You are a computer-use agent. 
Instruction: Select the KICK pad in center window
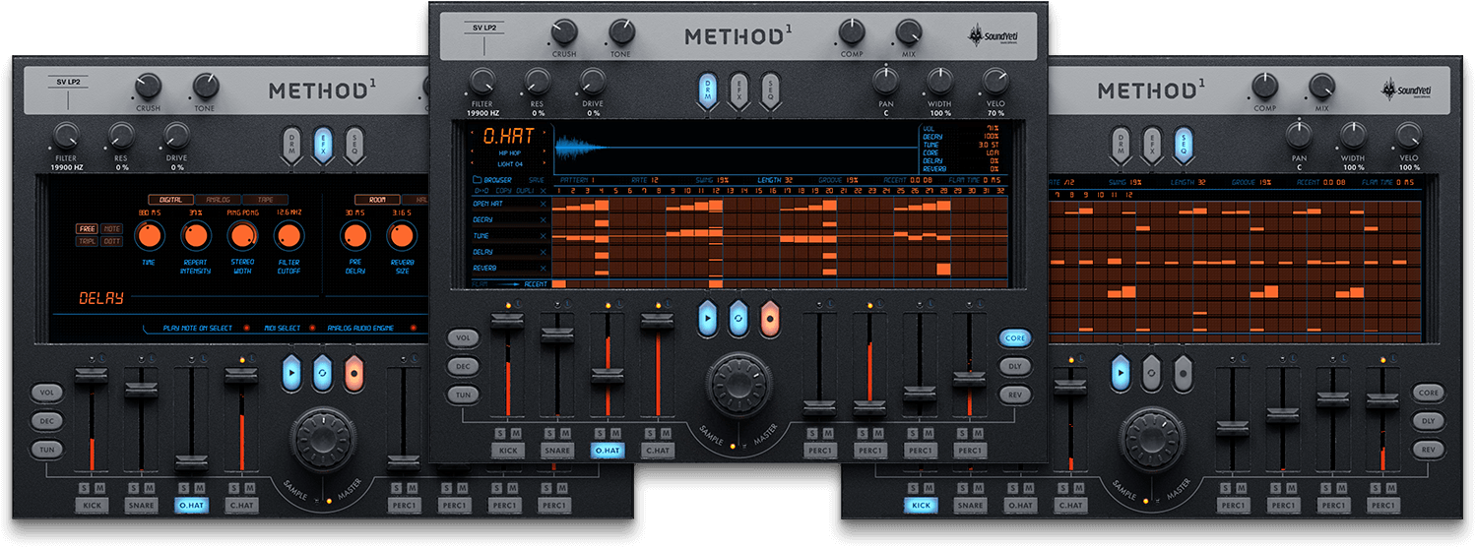(508, 451)
